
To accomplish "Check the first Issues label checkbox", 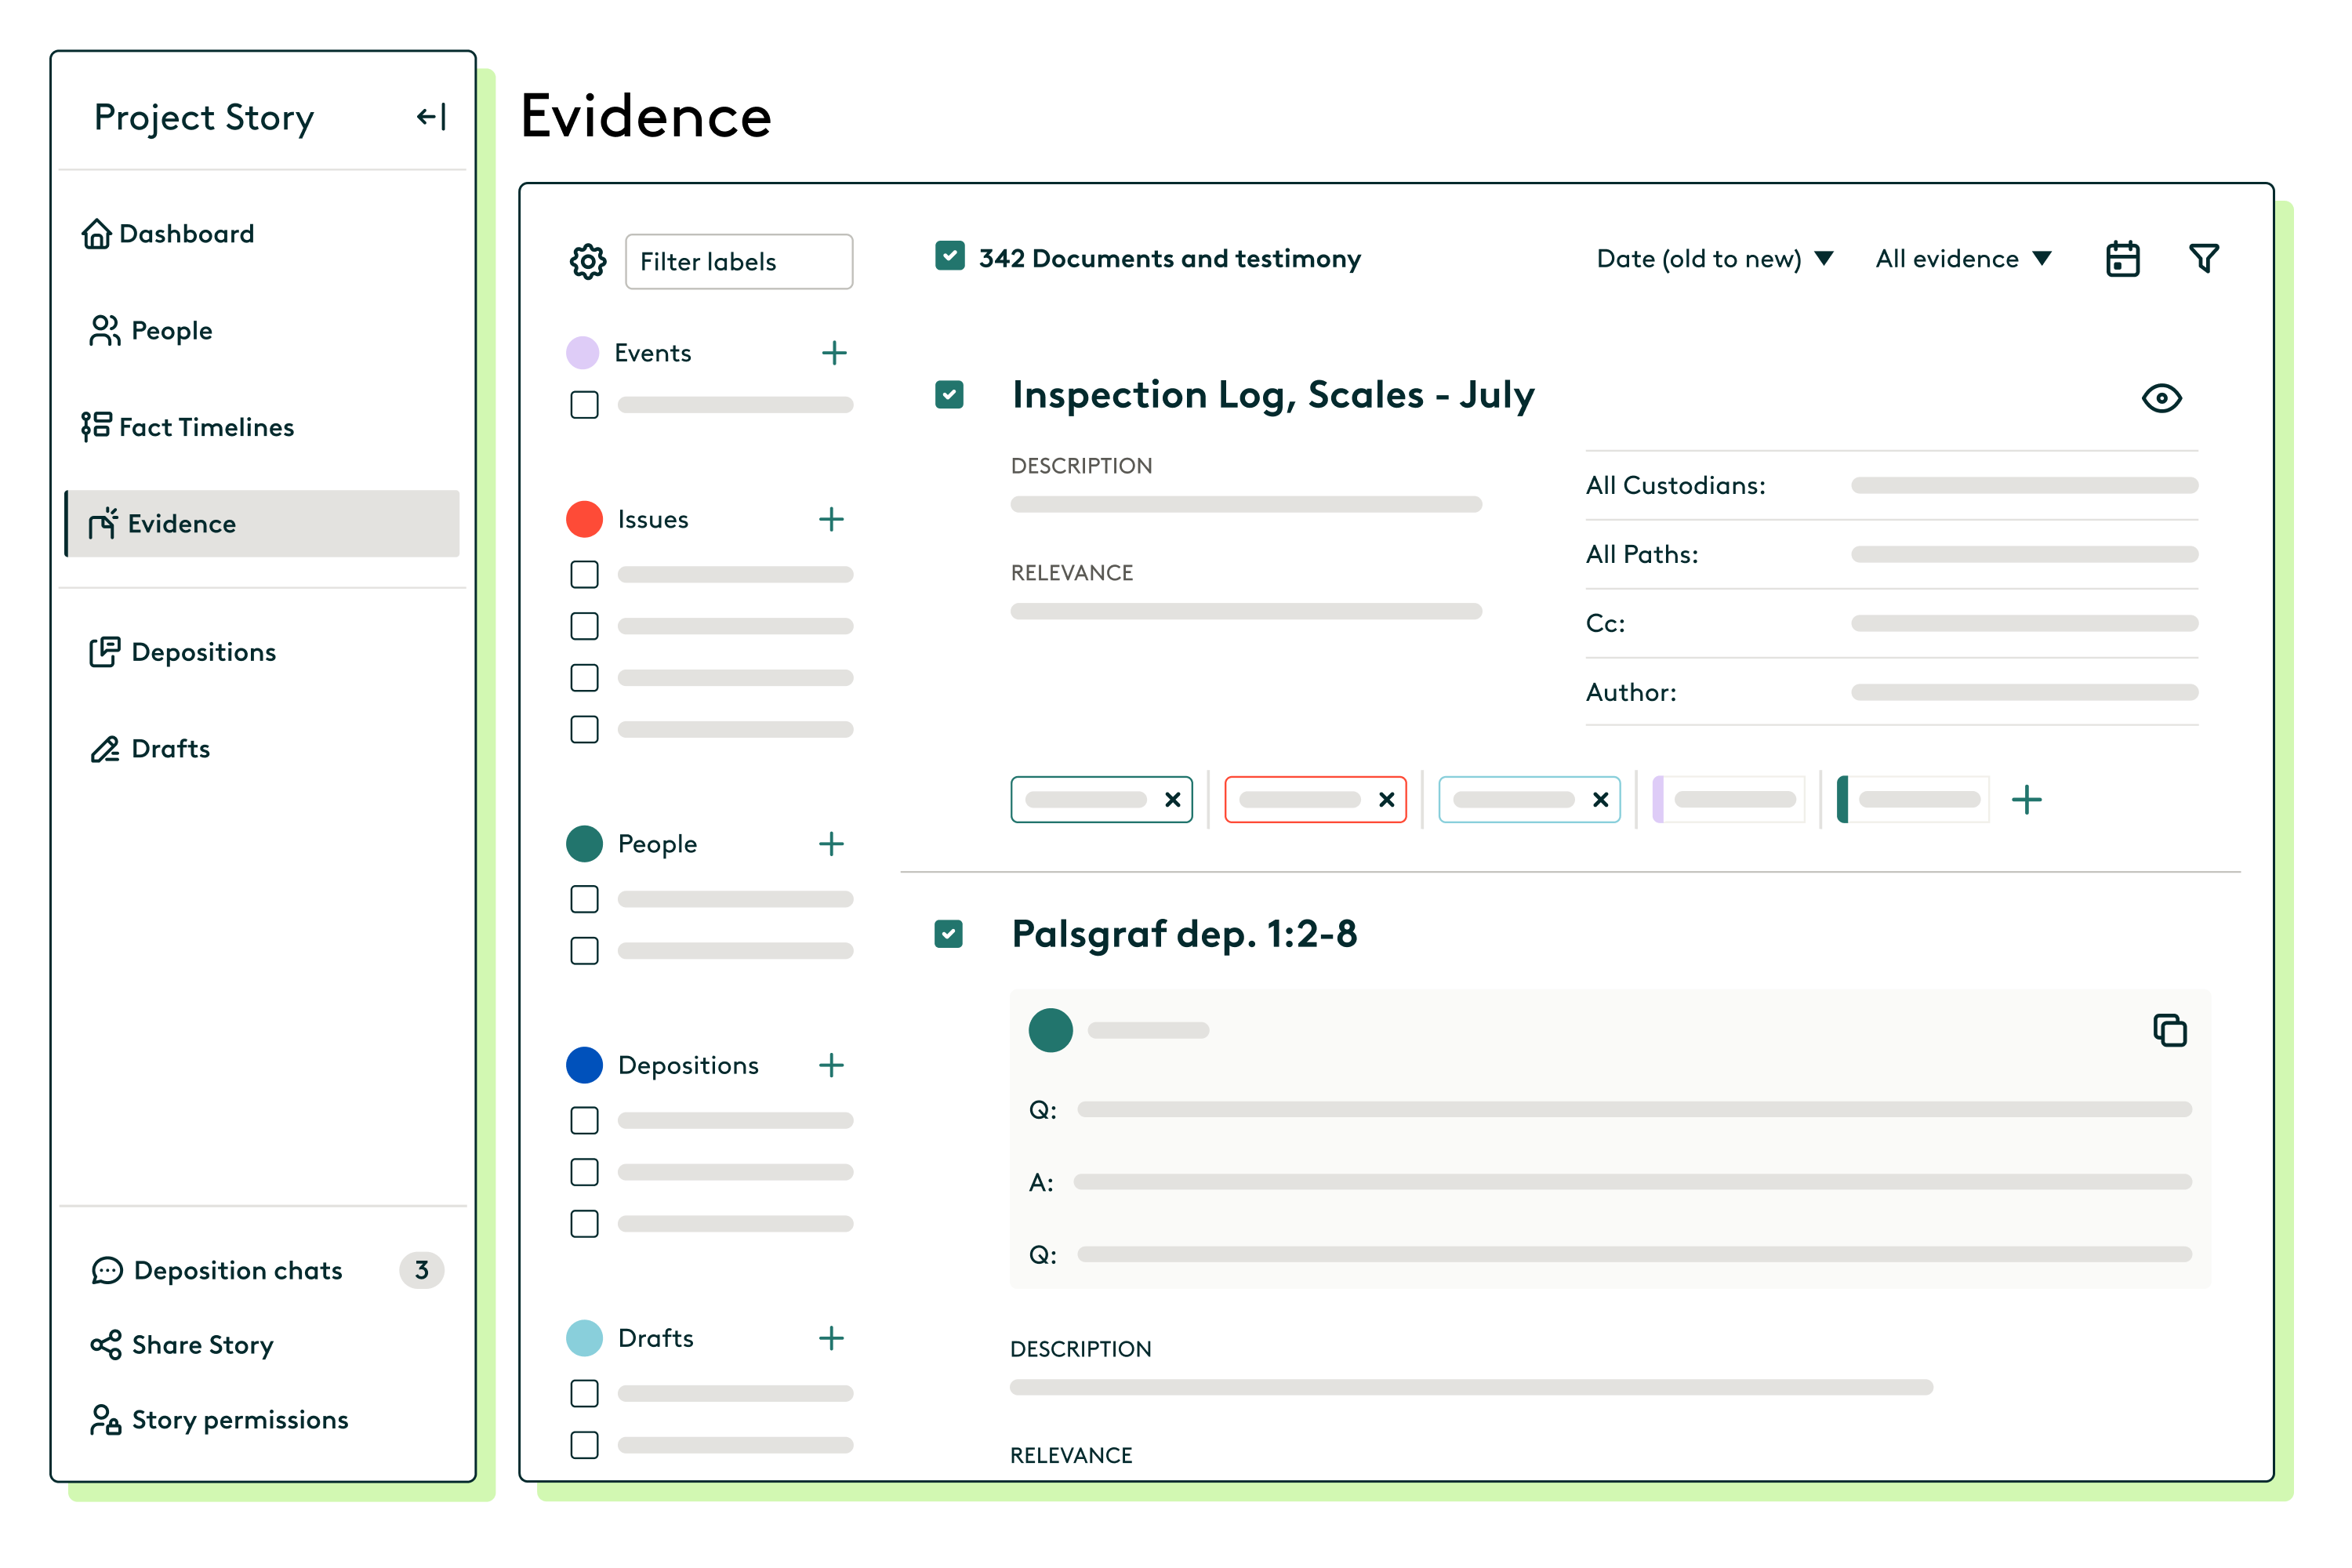I will pos(584,574).
